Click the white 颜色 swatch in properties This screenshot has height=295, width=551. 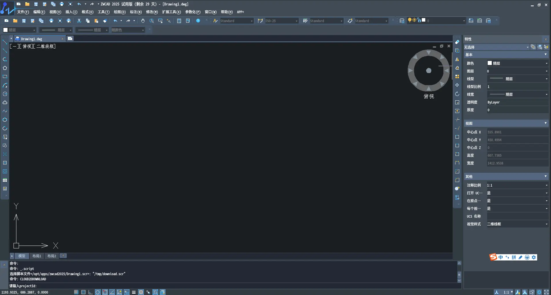490,63
